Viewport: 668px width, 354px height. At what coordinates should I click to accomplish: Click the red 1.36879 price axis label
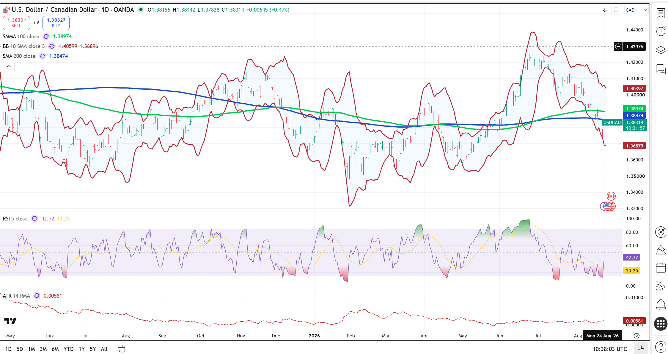point(634,146)
